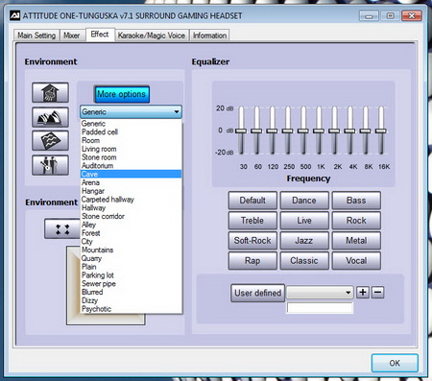Screen dimensions: 432x381
Task: Switch to the Mixer tab
Action: tap(71, 36)
